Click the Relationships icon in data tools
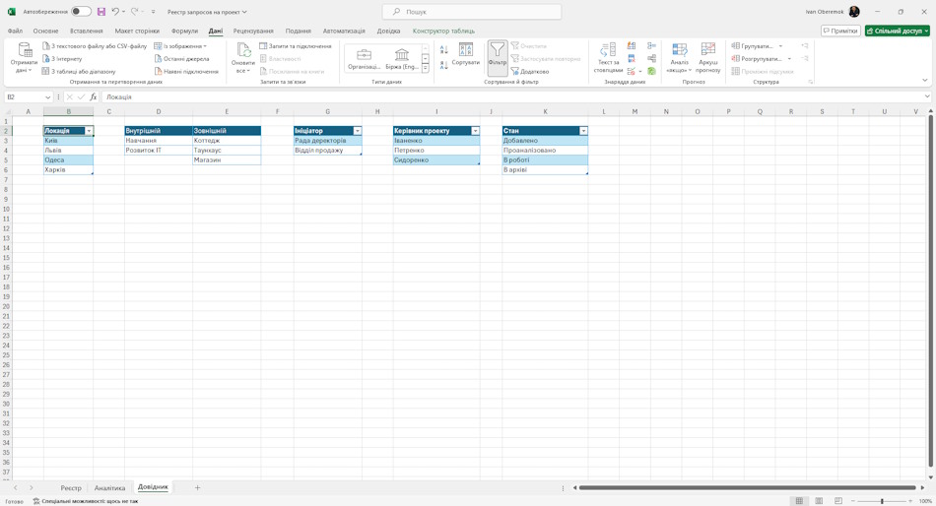The height and width of the screenshot is (506, 936). (x=652, y=58)
